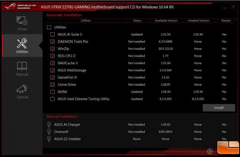
Task: Click the Yes restart value for AI Suite 3
Action: click(224, 35)
